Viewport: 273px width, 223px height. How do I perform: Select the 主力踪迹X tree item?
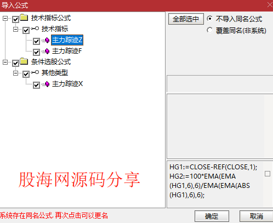coord(67,84)
